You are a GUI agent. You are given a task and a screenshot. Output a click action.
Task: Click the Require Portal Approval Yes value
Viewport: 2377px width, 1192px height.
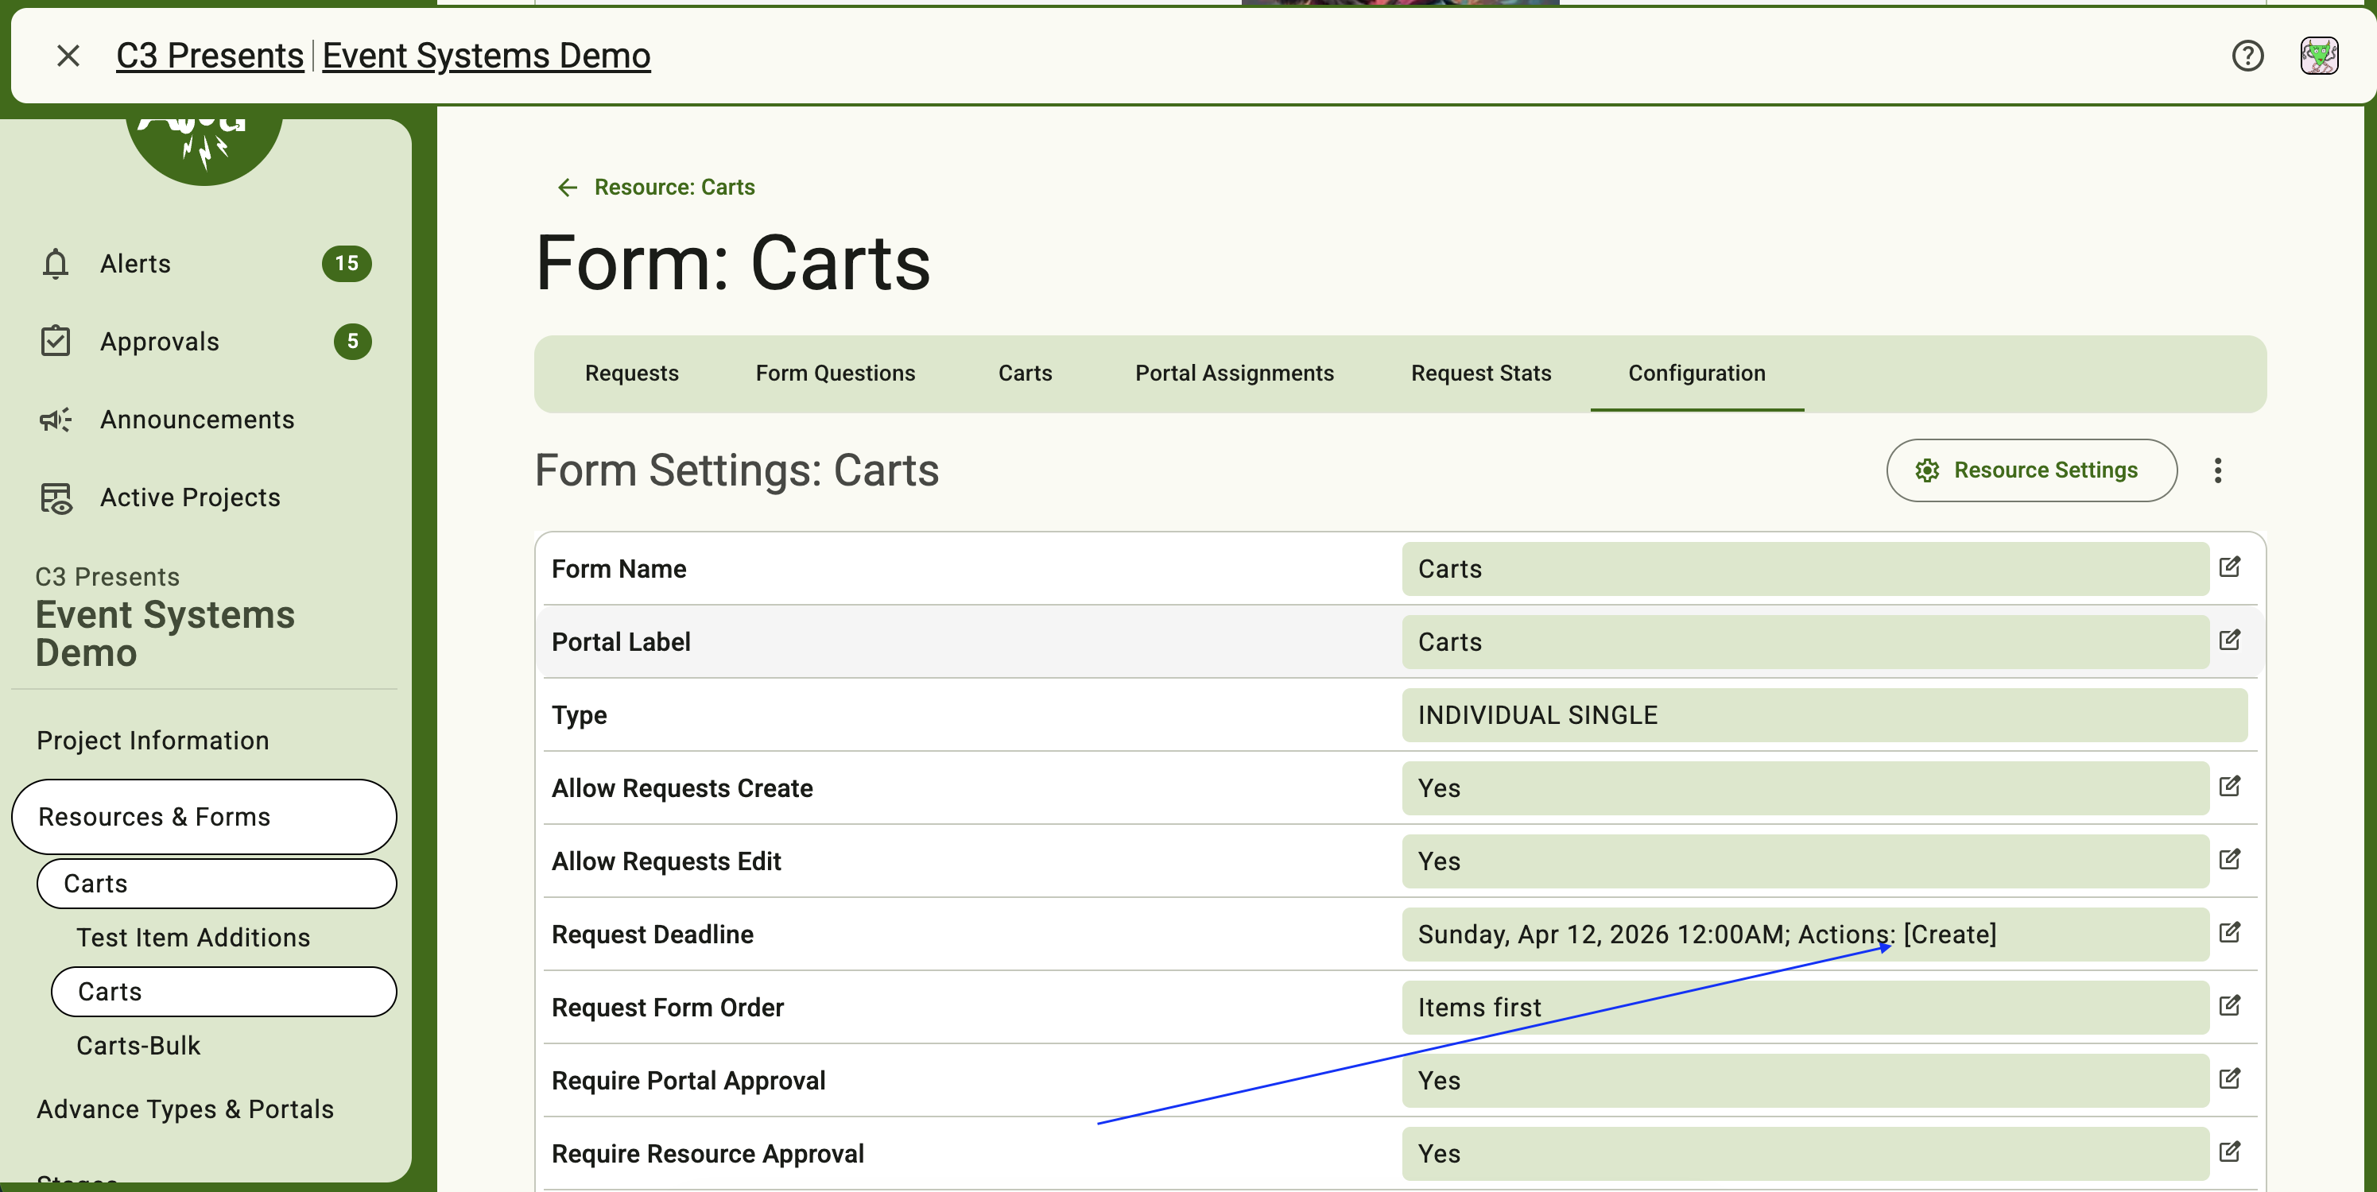tap(1805, 1081)
